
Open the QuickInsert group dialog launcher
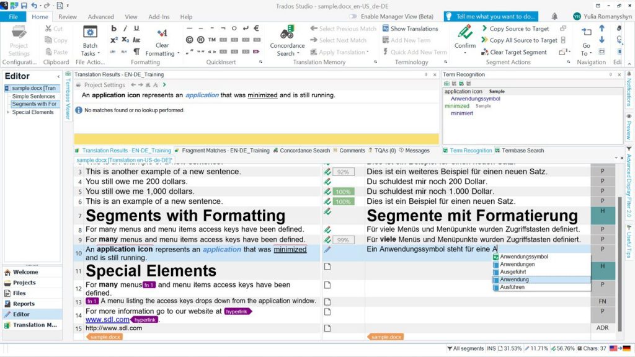pyautogui.click(x=260, y=62)
